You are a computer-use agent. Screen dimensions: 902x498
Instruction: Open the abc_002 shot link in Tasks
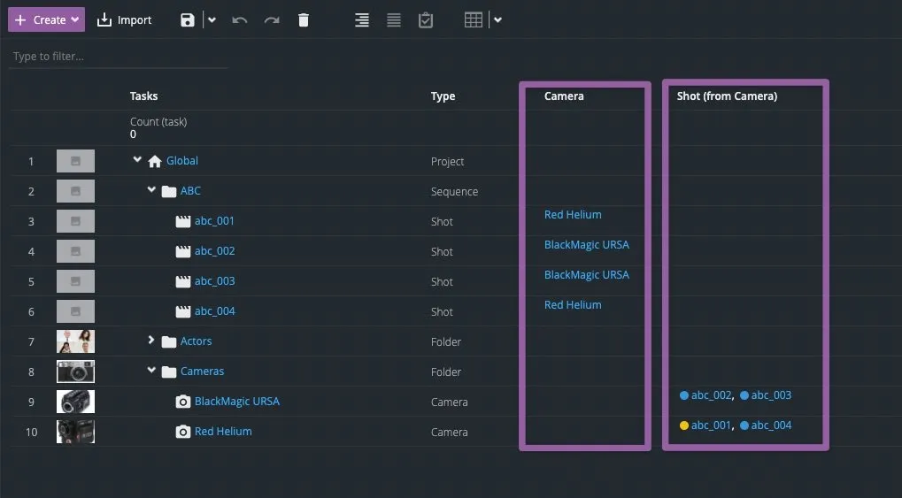point(214,251)
